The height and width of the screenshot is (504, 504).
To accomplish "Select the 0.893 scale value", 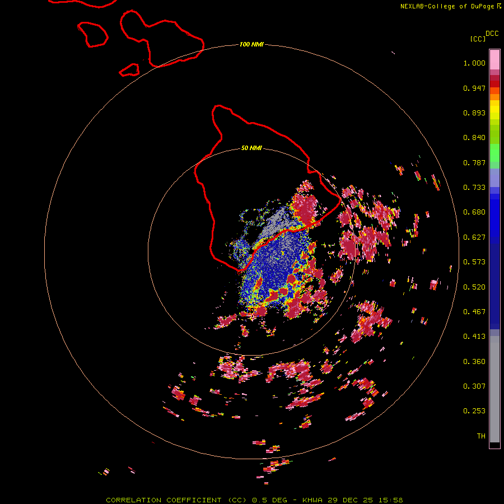I will click(474, 113).
